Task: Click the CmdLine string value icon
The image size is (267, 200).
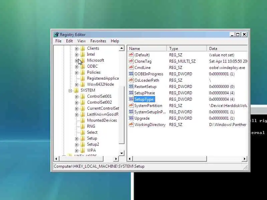Action: [x=131, y=68]
